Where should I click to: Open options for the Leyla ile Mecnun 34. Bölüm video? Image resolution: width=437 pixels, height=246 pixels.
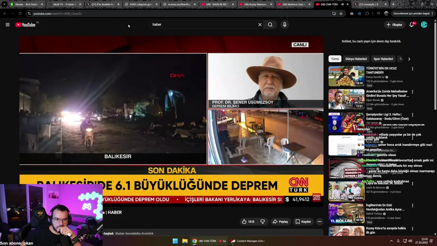coord(412,184)
